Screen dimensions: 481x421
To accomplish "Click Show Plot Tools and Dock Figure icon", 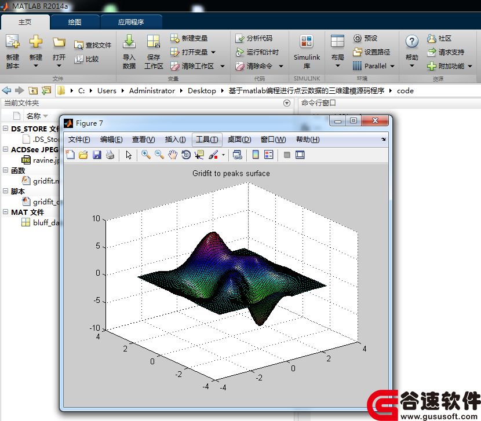I will [300, 155].
